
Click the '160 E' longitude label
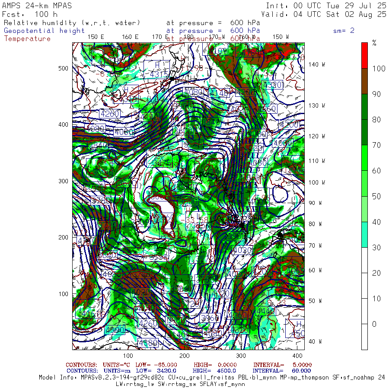[130, 37]
